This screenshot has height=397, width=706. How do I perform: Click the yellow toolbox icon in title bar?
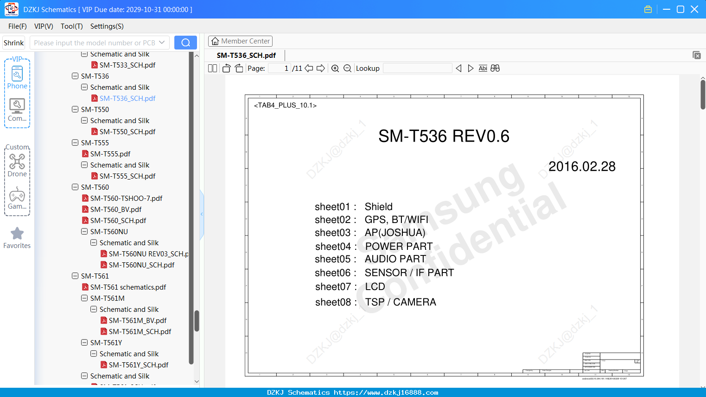pyautogui.click(x=648, y=9)
